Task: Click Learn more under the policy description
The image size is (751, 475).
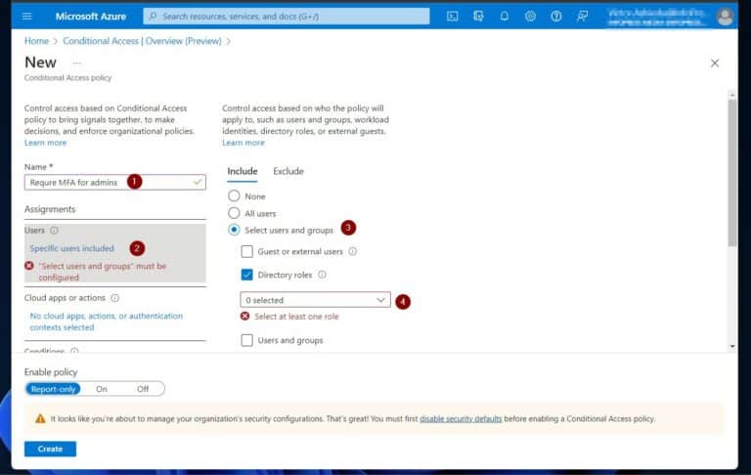Action: pyautogui.click(x=46, y=143)
